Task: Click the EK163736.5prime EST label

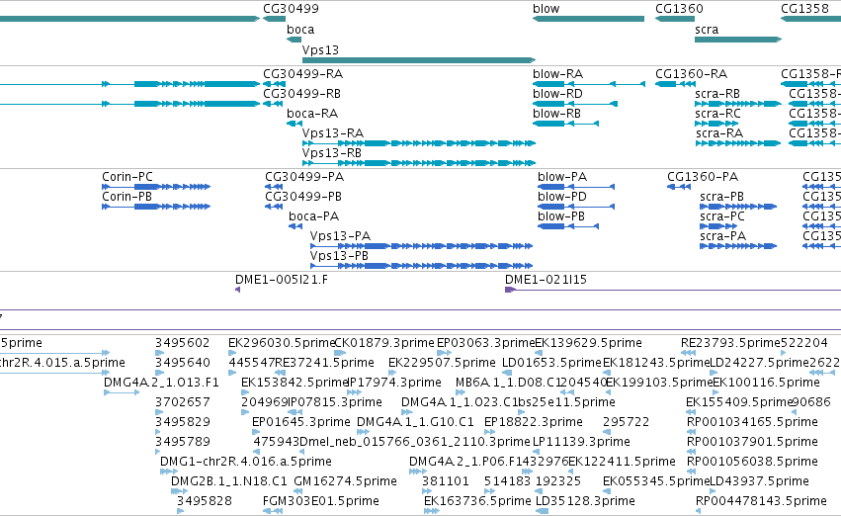Action: point(477,501)
